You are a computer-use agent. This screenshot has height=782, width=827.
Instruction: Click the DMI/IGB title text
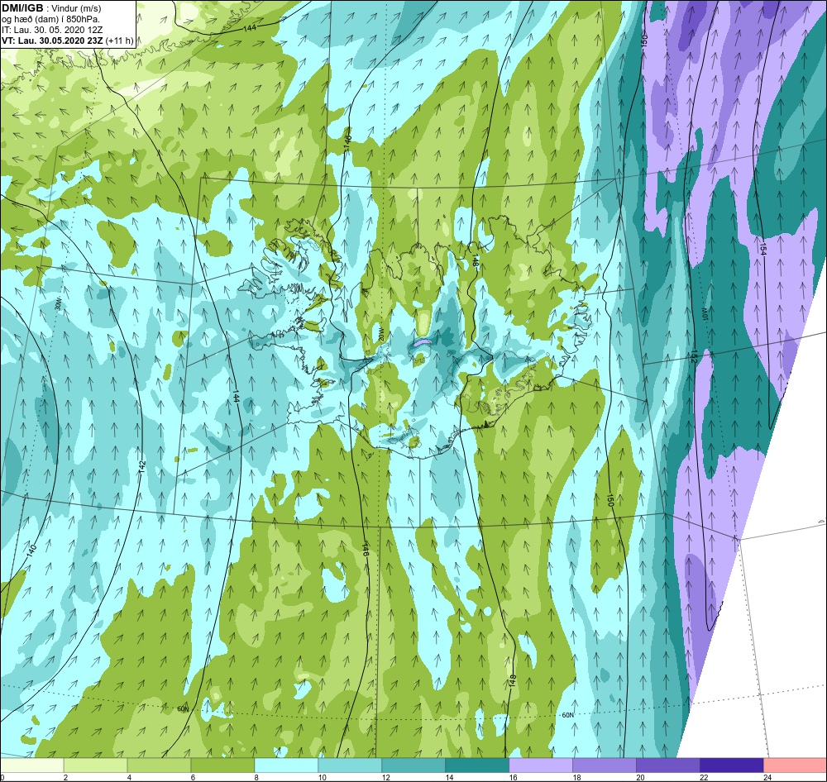pyautogui.click(x=22, y=8)
